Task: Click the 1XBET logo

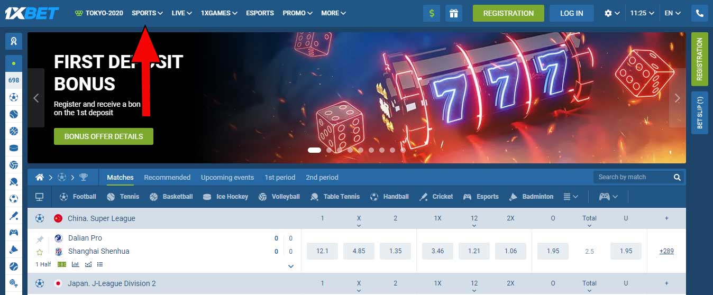Action: [31, 13]
